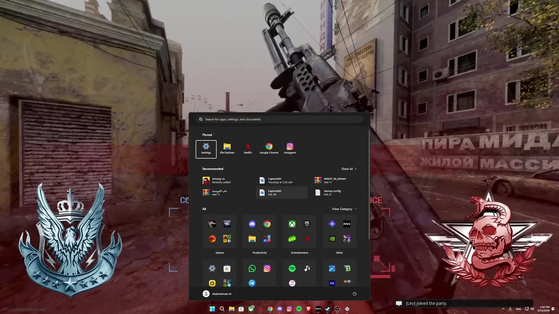Open MW game icon in Other group
559x314 pixels.
pos(347,224)
